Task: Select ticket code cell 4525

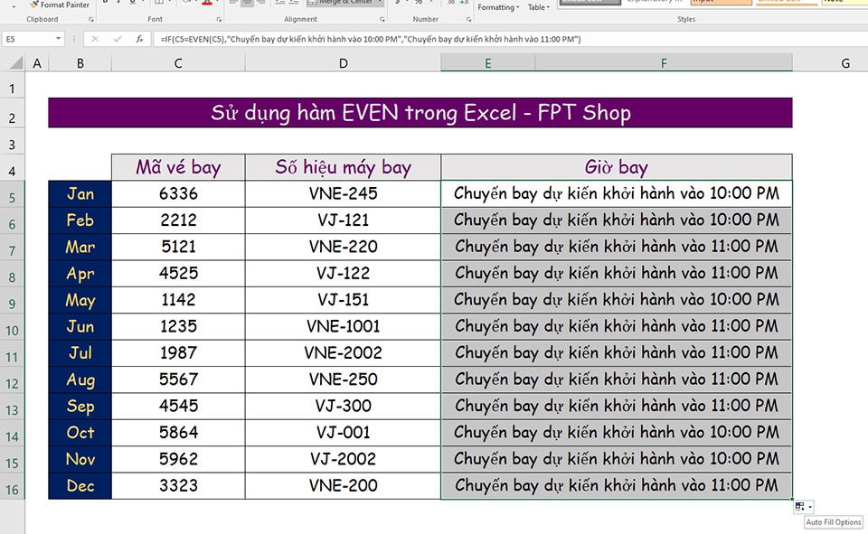Action: (178, 274)
